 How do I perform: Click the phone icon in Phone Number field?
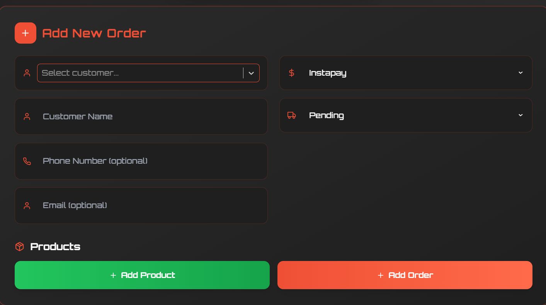tap(27, 161)
